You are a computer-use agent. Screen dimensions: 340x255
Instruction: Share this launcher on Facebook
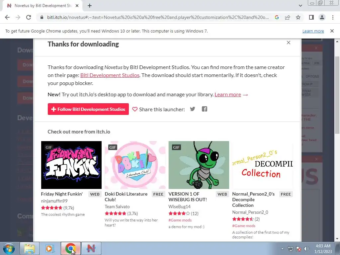click(204, 109)
